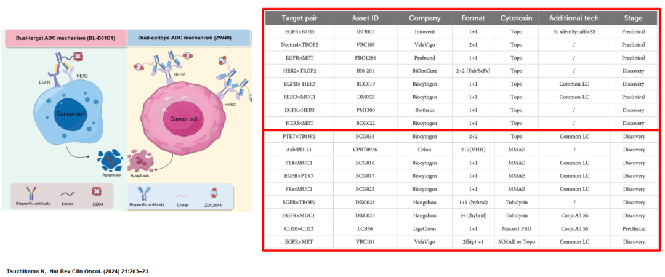Screen dimensions: 665x277
Task: Select asset ID BCG022
Action: (x=365, y=124)
